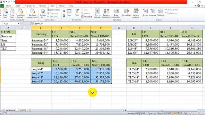Click Show Detail in Outline group

[x=171, y=10]
